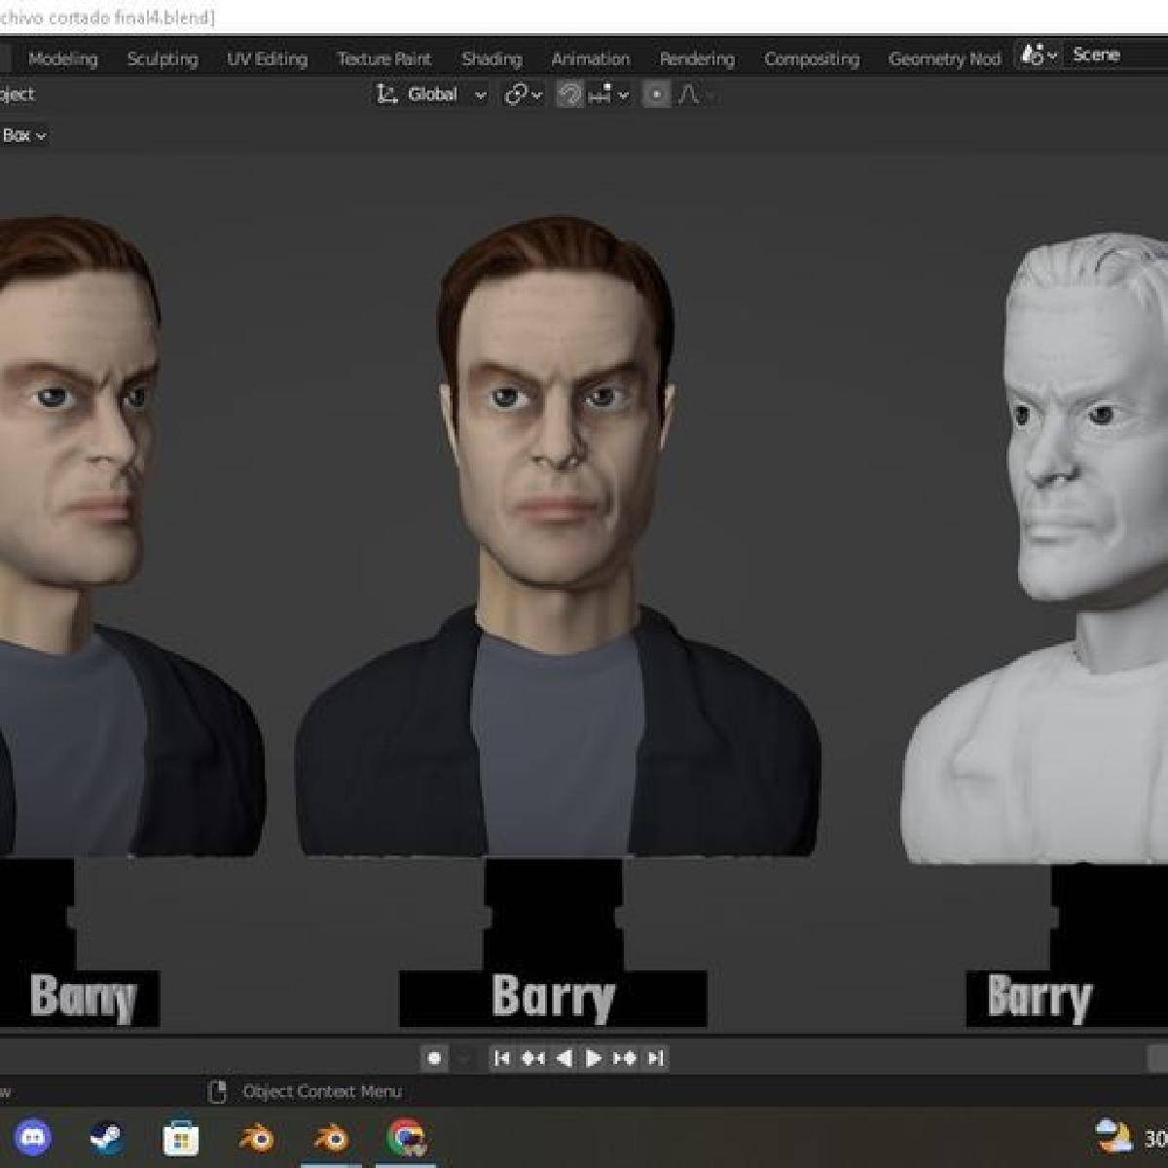
Task: Select the Barry nameplate under the front-facing bust
Action: pos(553,998)
